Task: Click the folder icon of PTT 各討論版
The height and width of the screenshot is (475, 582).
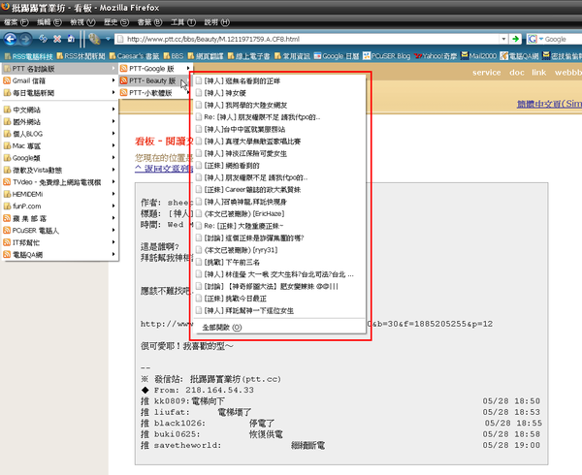Action: click(x=7, y=69)
